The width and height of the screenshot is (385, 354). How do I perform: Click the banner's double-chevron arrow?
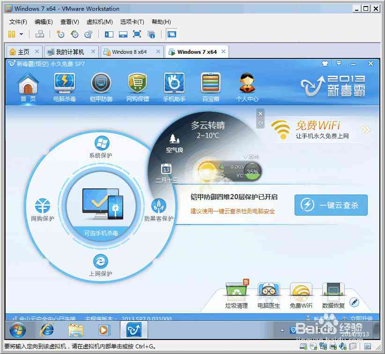pos(365,129)
